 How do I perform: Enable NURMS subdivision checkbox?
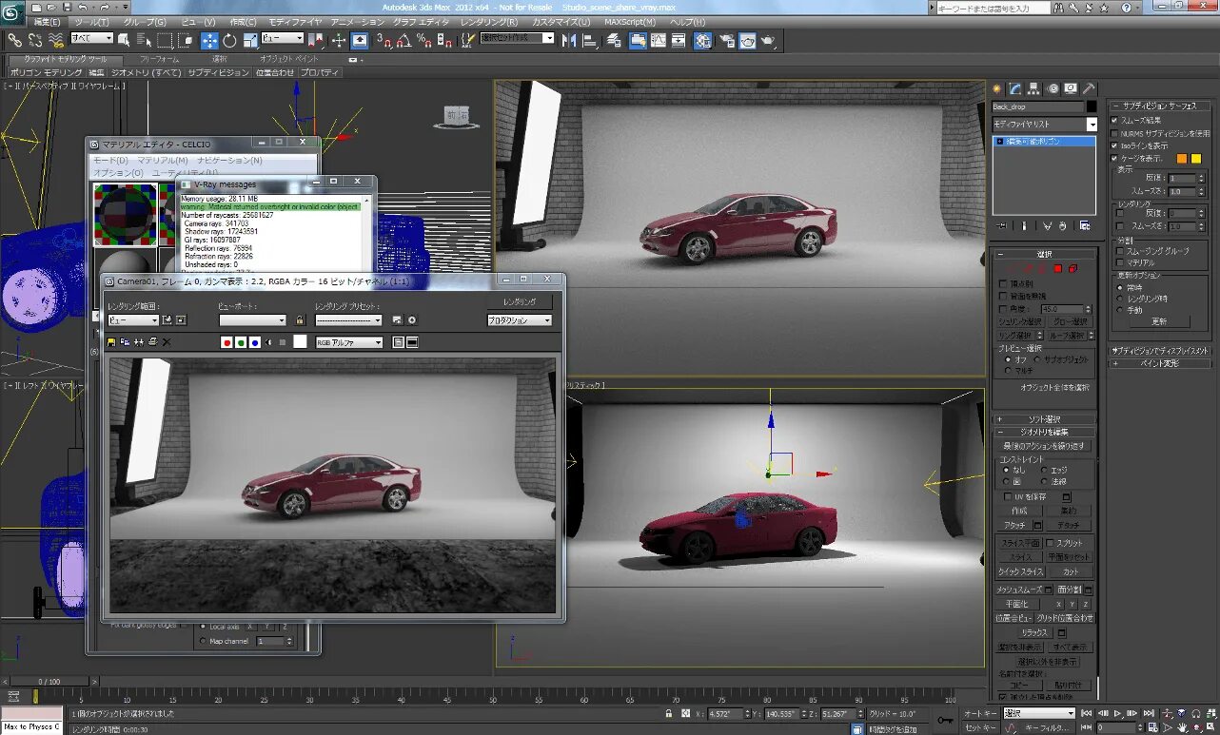click(1116, 133)
